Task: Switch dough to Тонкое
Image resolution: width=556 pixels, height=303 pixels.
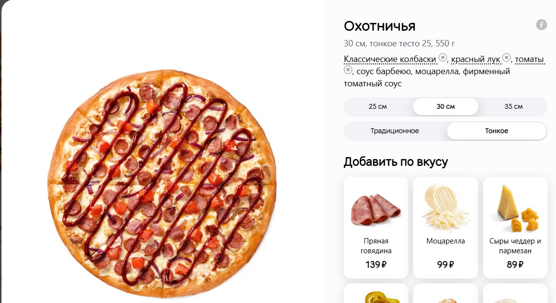Action: click(496, 131)
